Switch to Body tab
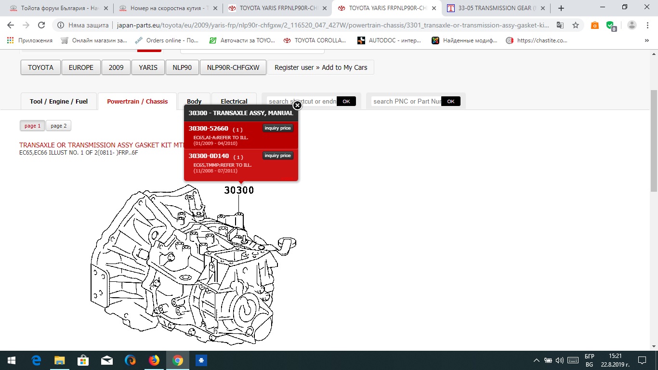658x370 pixels. (194, 101)
